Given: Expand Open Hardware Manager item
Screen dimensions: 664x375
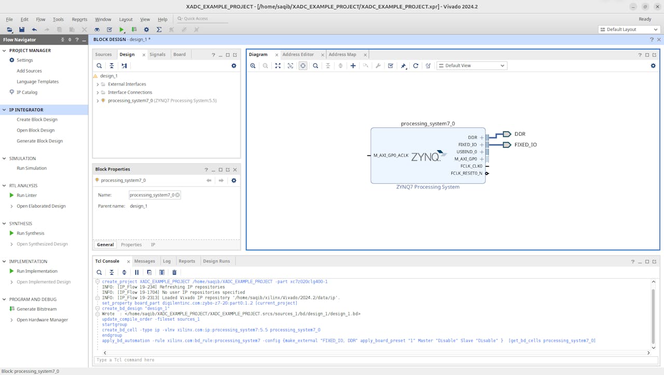Looking at the screenshot, I should coord(12,320).
